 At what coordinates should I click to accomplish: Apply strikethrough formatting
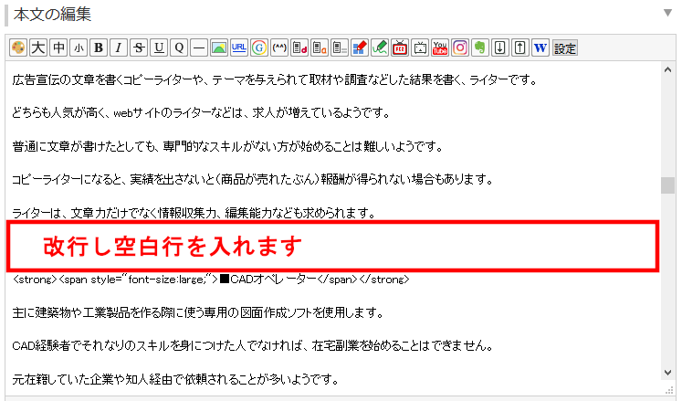point(139,47)
